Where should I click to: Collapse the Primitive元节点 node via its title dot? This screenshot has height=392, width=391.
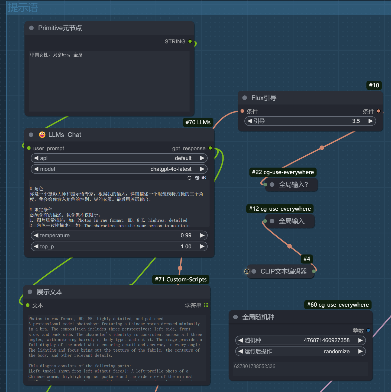click(31, 28)
